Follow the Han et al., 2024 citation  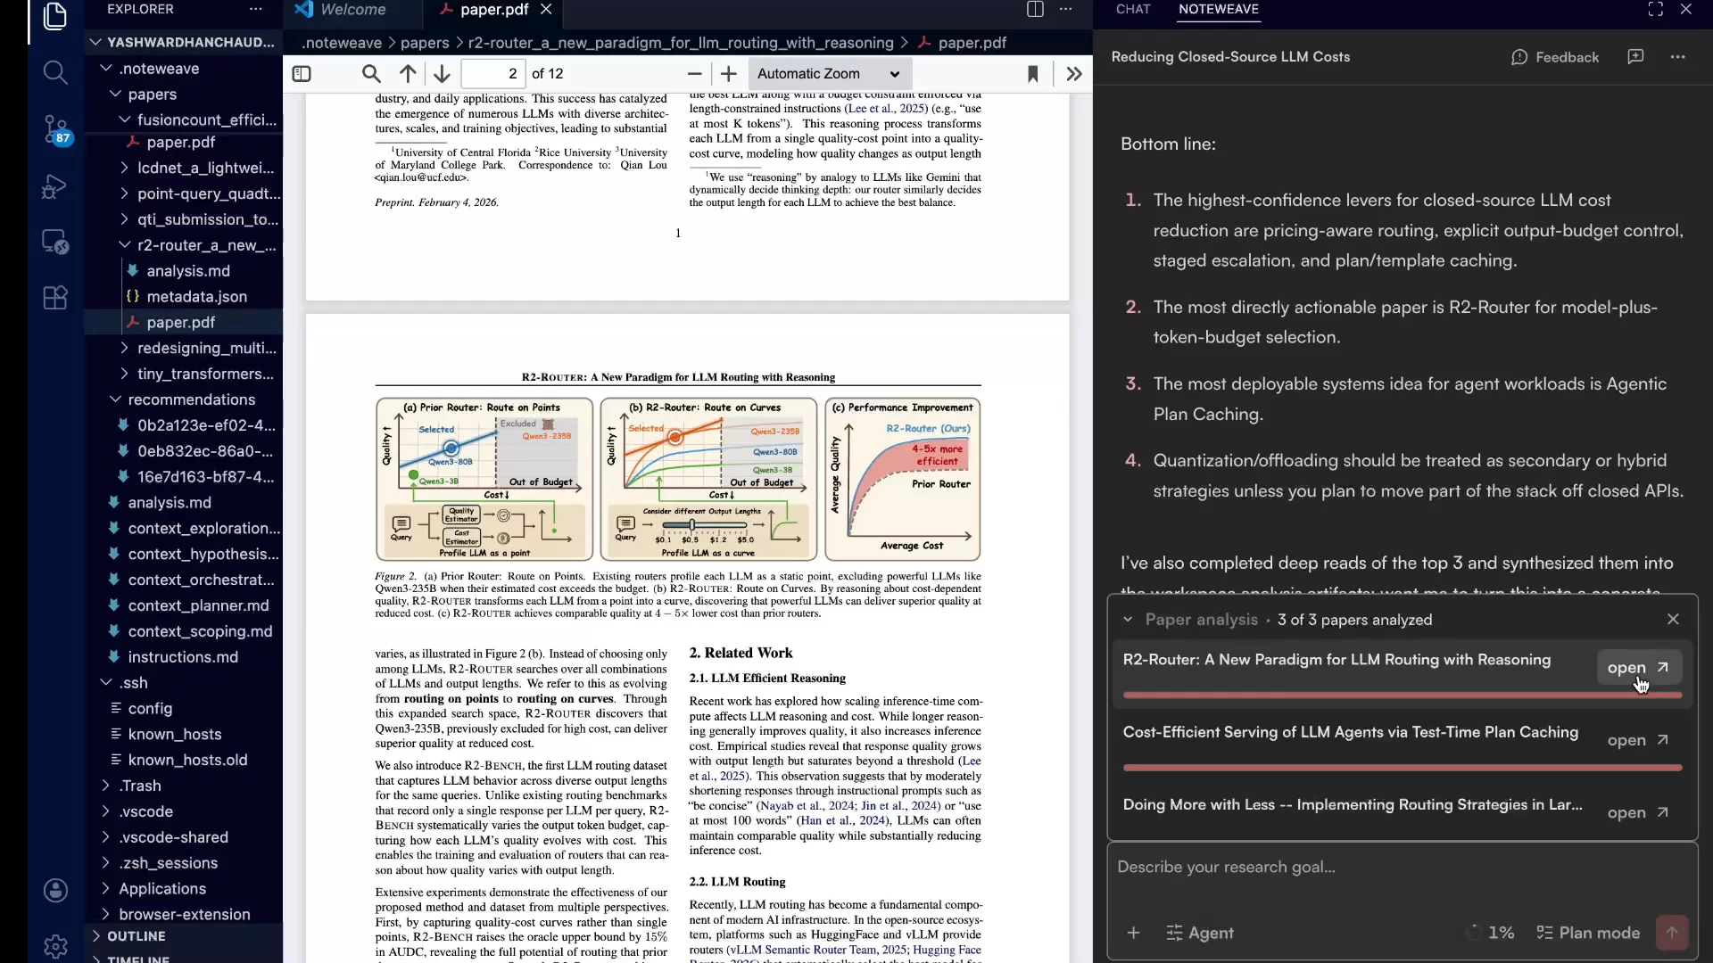pos(844,820)
